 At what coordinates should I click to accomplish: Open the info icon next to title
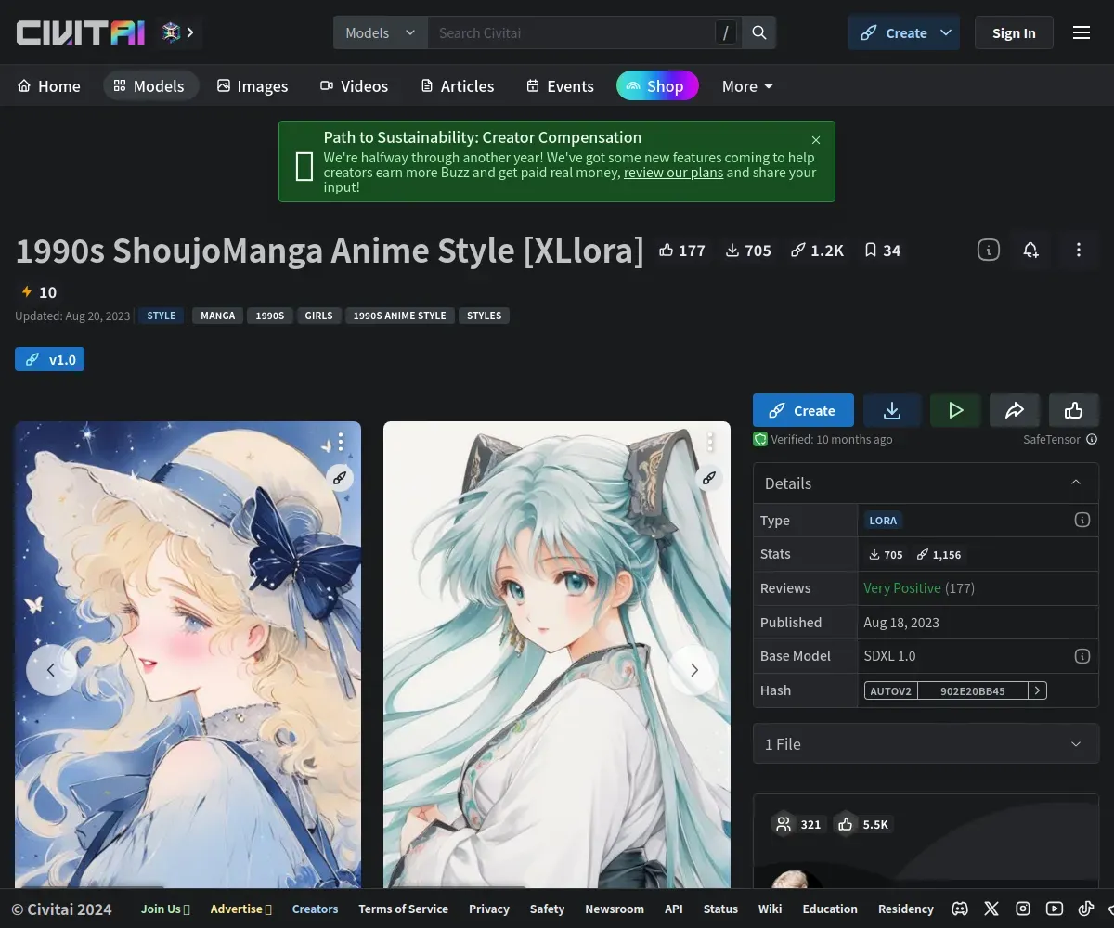(989, 250)
